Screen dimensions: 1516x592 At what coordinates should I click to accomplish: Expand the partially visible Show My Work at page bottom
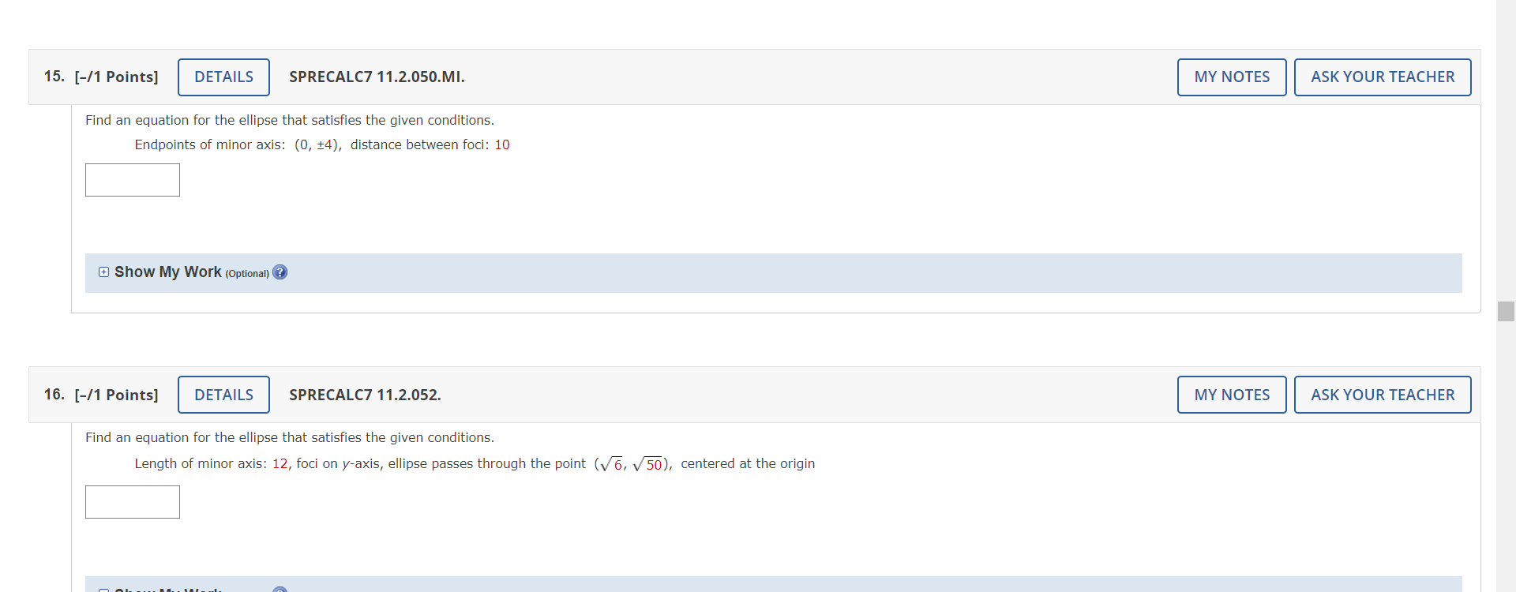click(x=167, y=589)
